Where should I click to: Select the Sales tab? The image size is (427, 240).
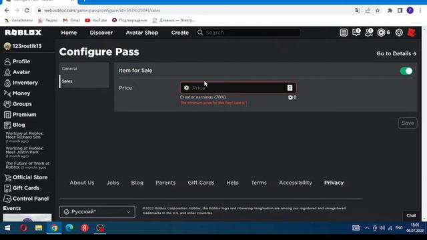pyautogui.click(x=84, y=81)
